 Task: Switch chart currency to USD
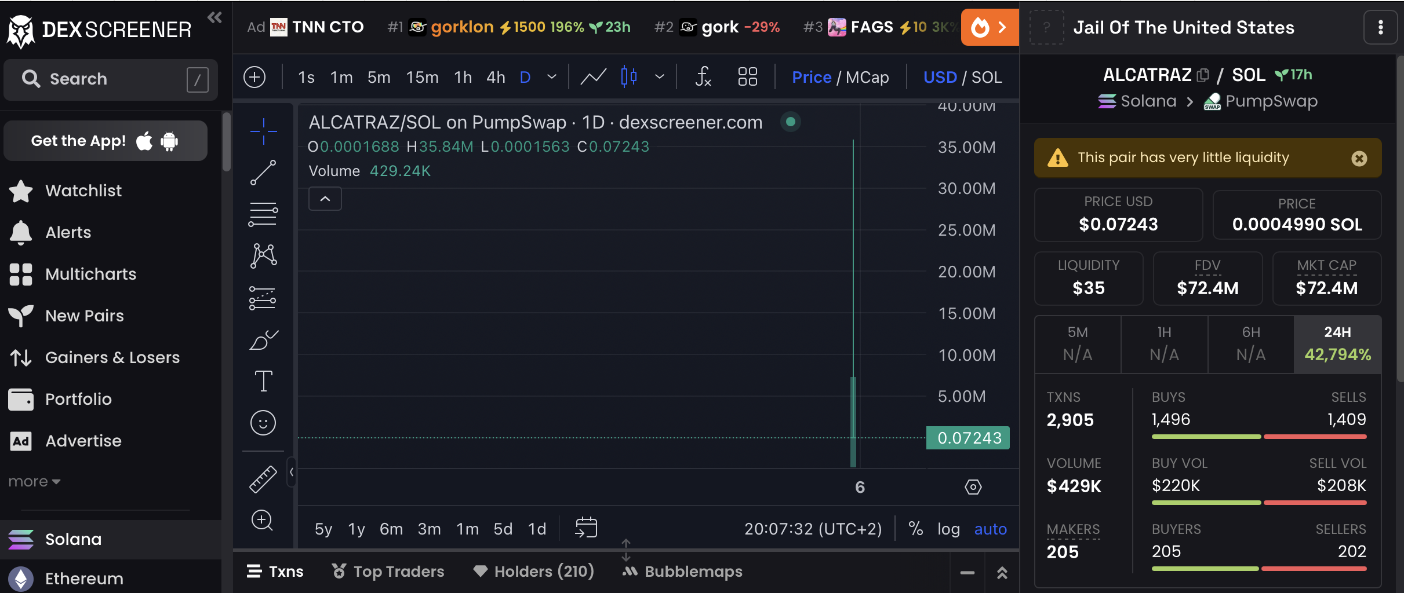(x=940, y=77)
